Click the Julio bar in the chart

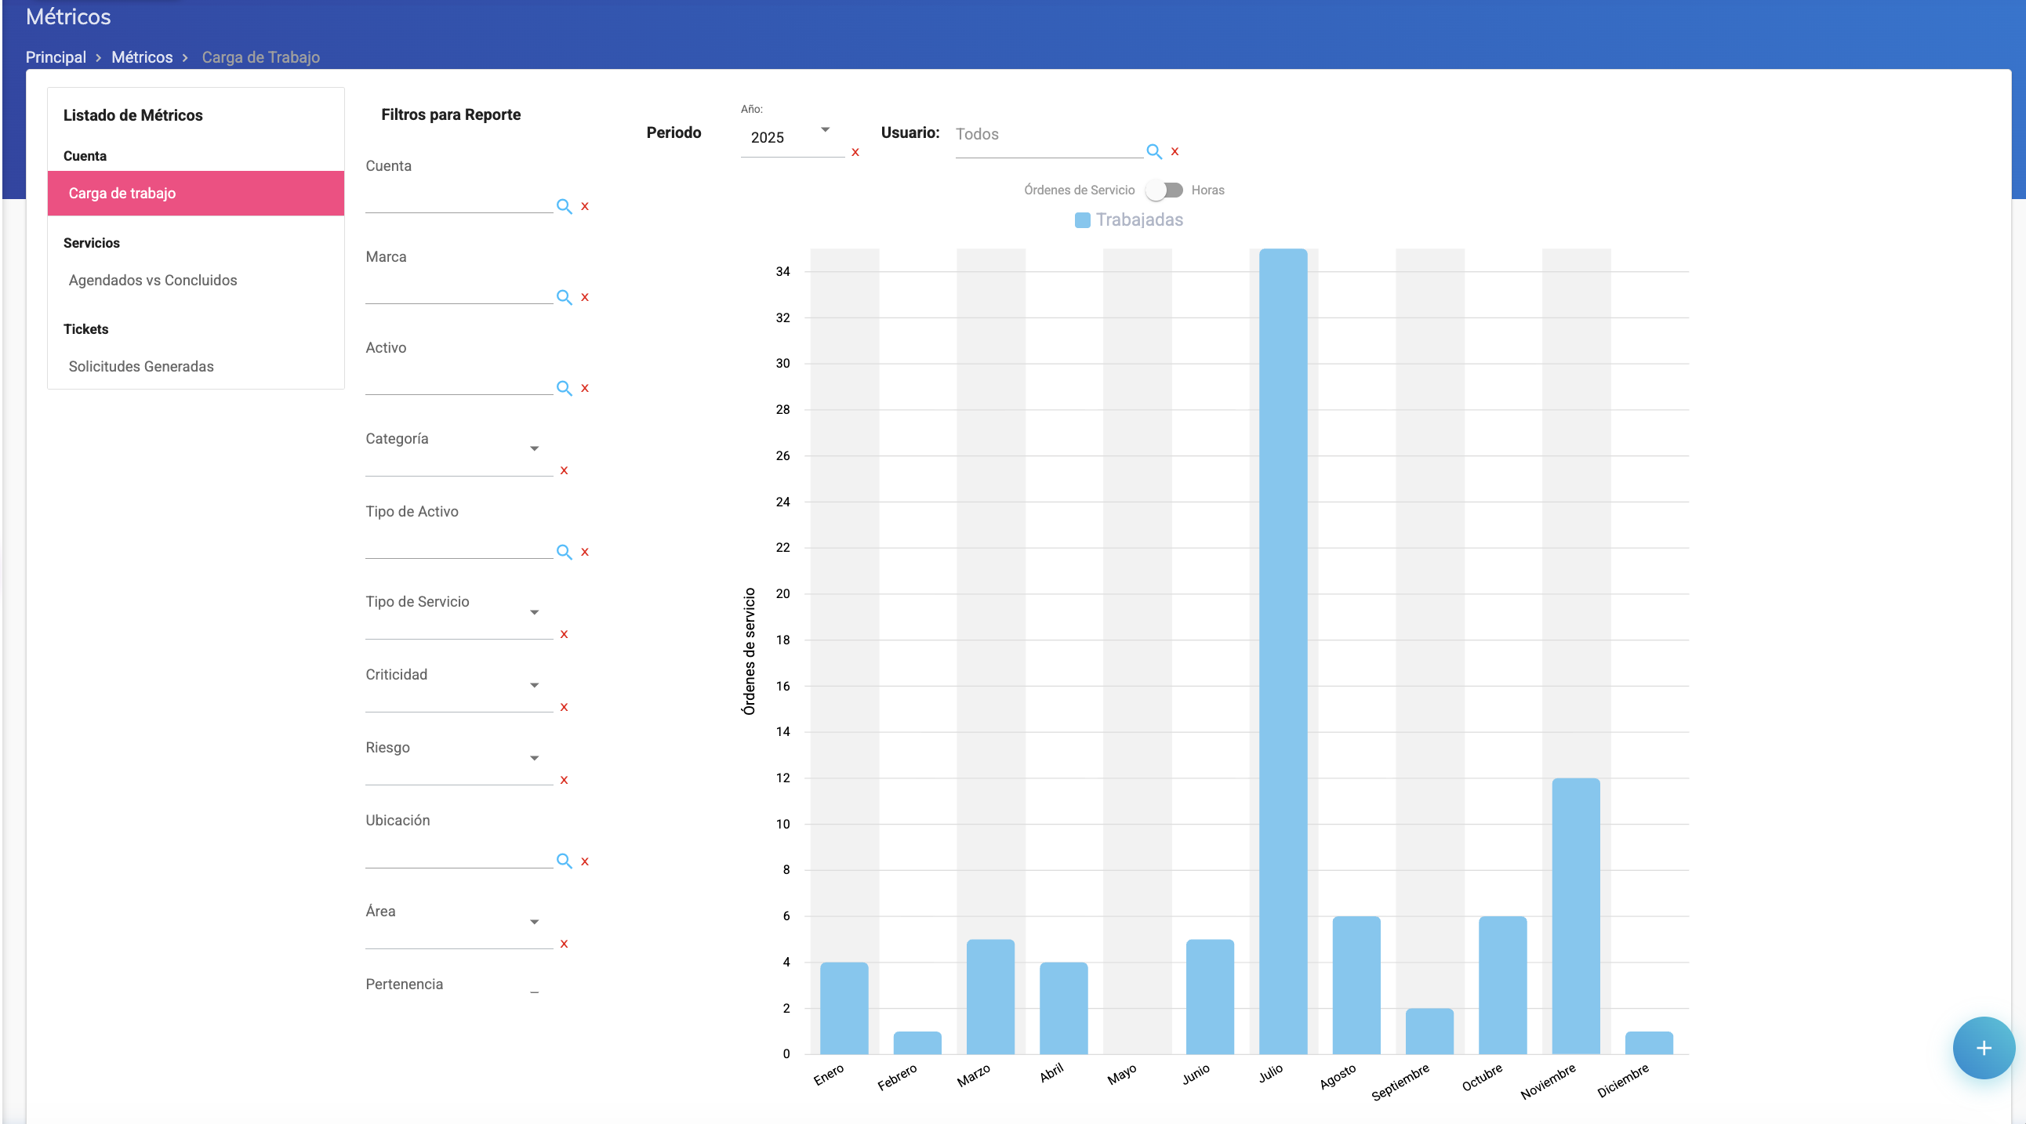(x=1283, y=651)
